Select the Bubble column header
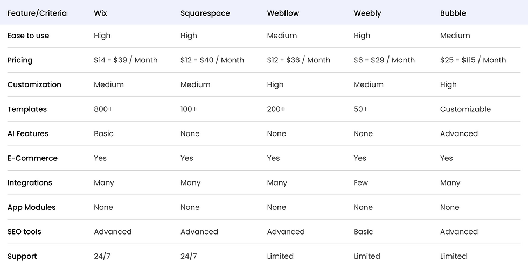 tap(453, 13)
